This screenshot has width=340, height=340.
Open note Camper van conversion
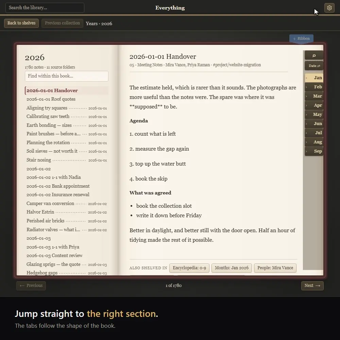67,204
